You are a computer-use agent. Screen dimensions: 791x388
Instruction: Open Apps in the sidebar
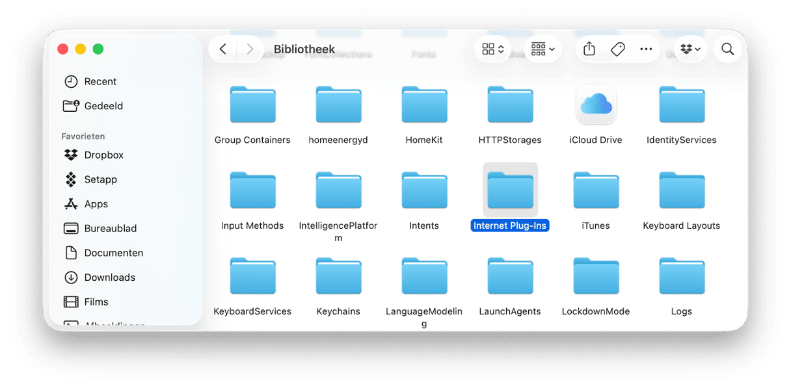pyautogui.click(x=86, y=204)
